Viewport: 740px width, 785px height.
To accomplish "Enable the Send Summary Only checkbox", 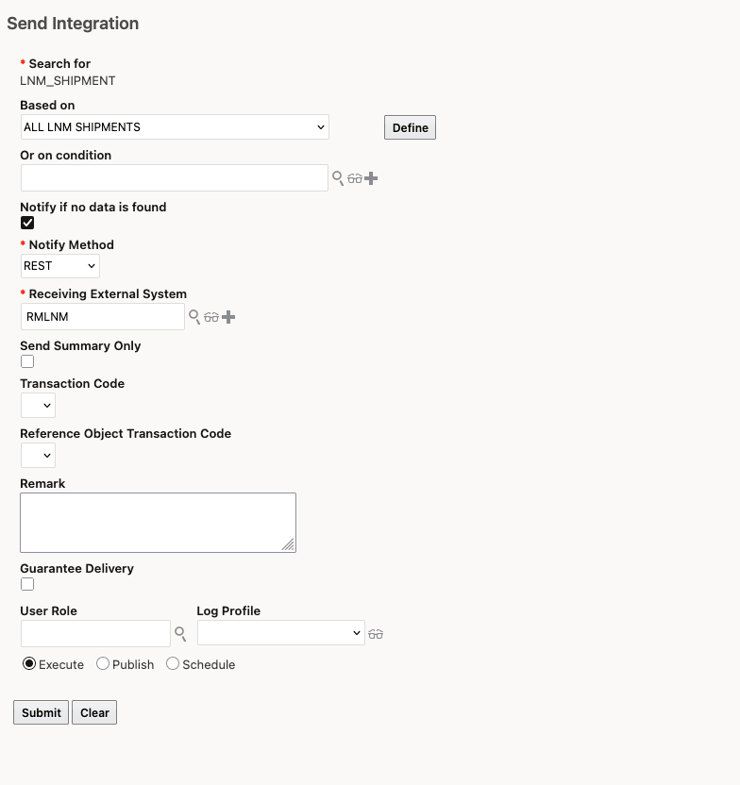I will pyautogui.click(x=26, y=361).
